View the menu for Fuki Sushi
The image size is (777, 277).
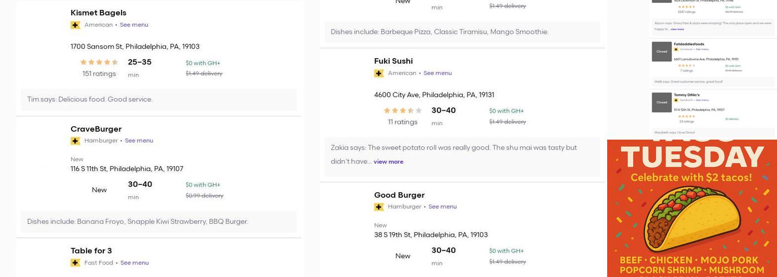coord(437,73)
